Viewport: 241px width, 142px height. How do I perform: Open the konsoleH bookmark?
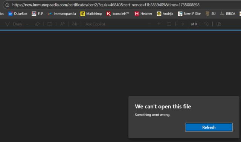[118, 14]
